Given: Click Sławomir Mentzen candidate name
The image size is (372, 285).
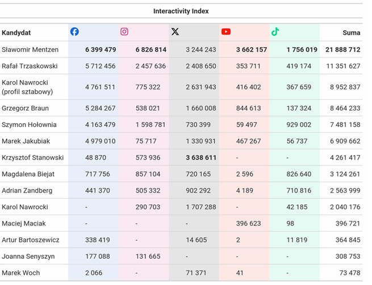Looking at the screenshot, I should [x=30, y=50].
